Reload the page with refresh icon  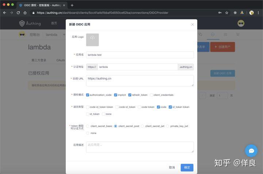18,13
